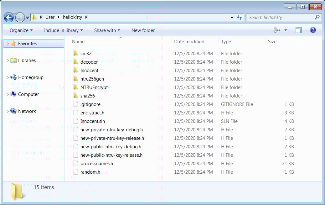The width and height of the screenshot is (325, 205).
Task: Select Favorites in navigation pane
Action: (34, 43)
